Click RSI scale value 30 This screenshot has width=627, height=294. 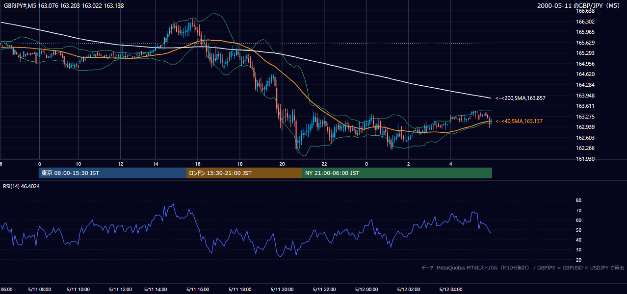(578, 249)
